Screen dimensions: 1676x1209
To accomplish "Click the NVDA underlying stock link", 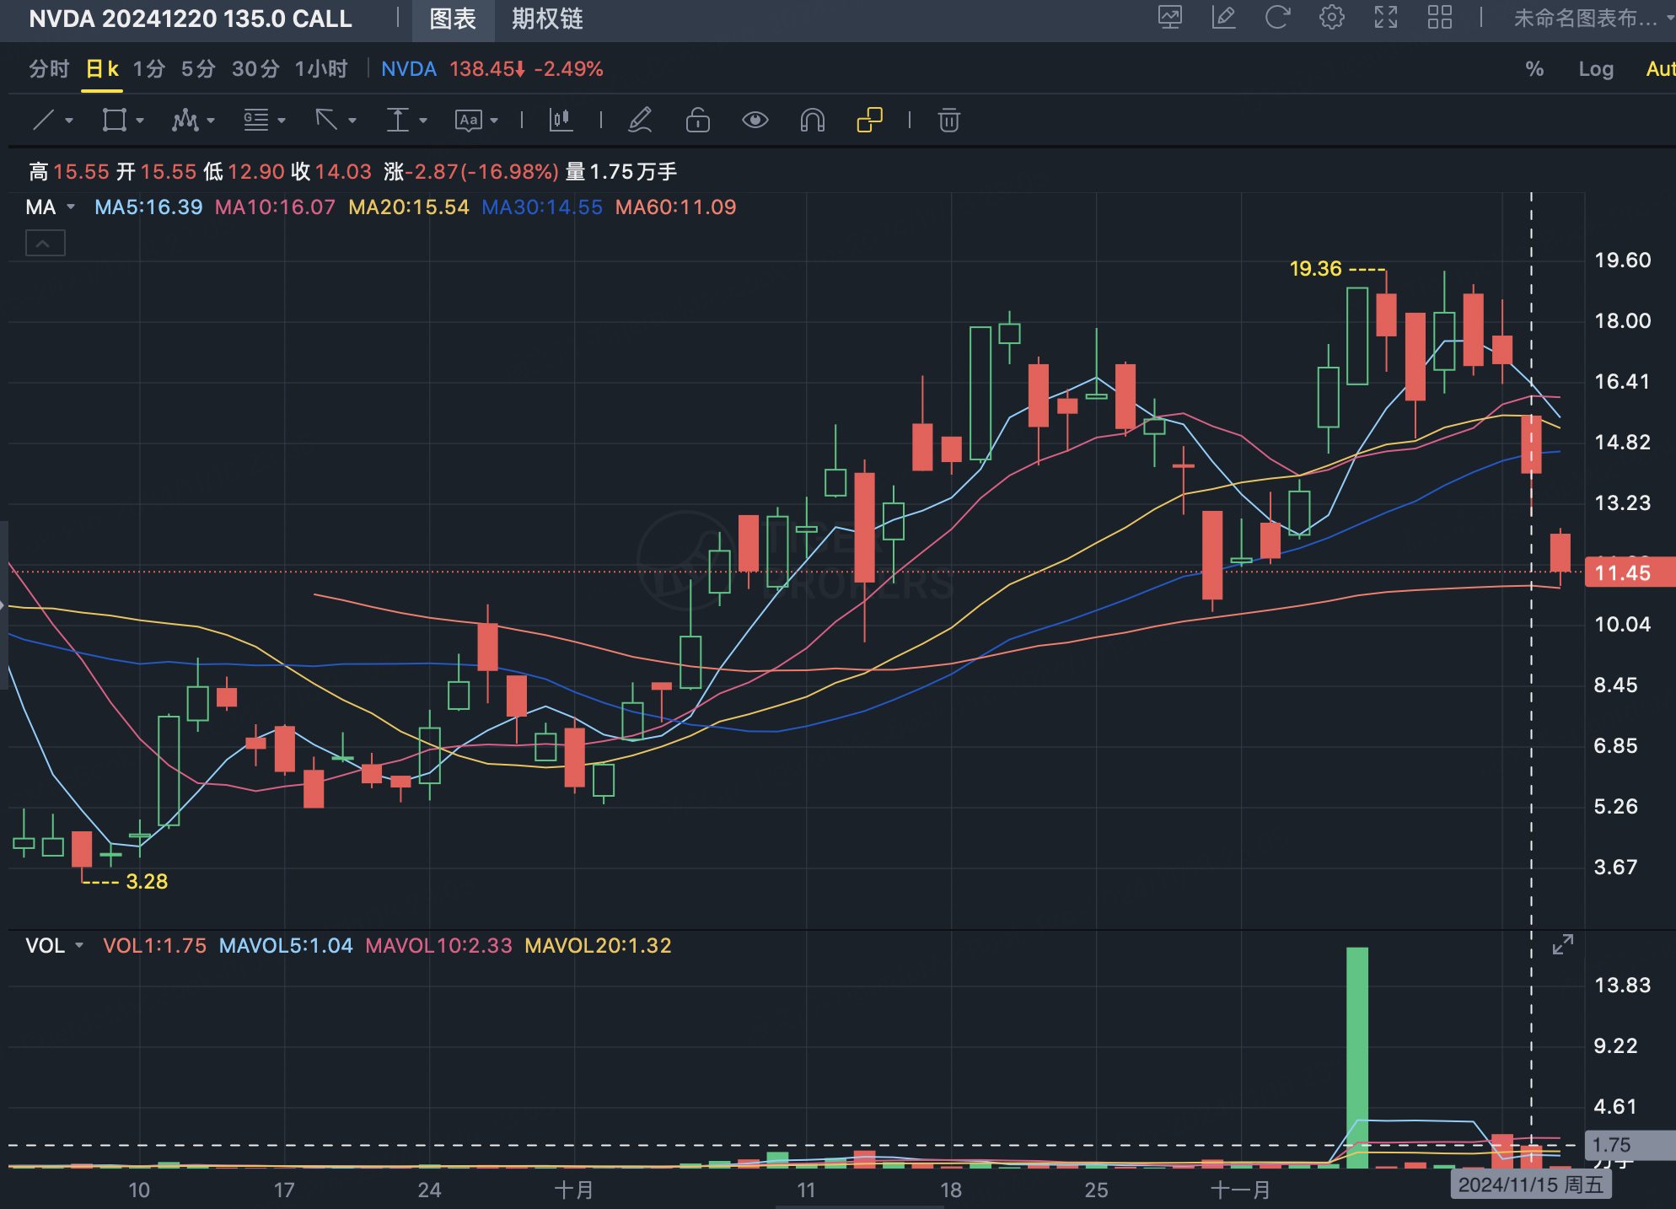I will 408,69.
